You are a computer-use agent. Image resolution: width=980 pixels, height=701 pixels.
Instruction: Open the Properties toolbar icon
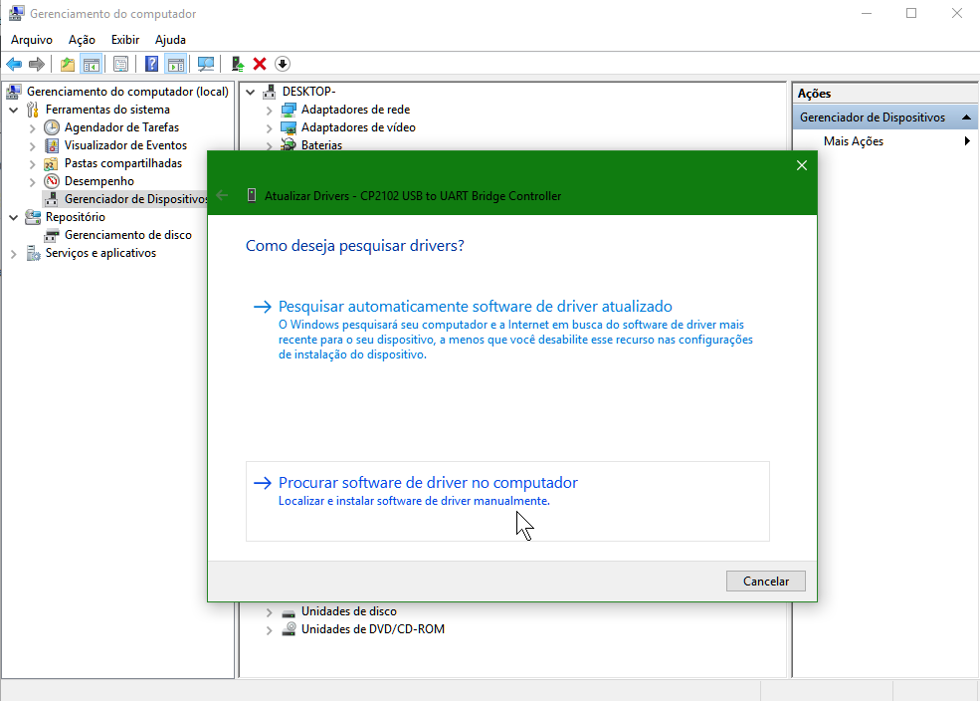coord(120,64)
